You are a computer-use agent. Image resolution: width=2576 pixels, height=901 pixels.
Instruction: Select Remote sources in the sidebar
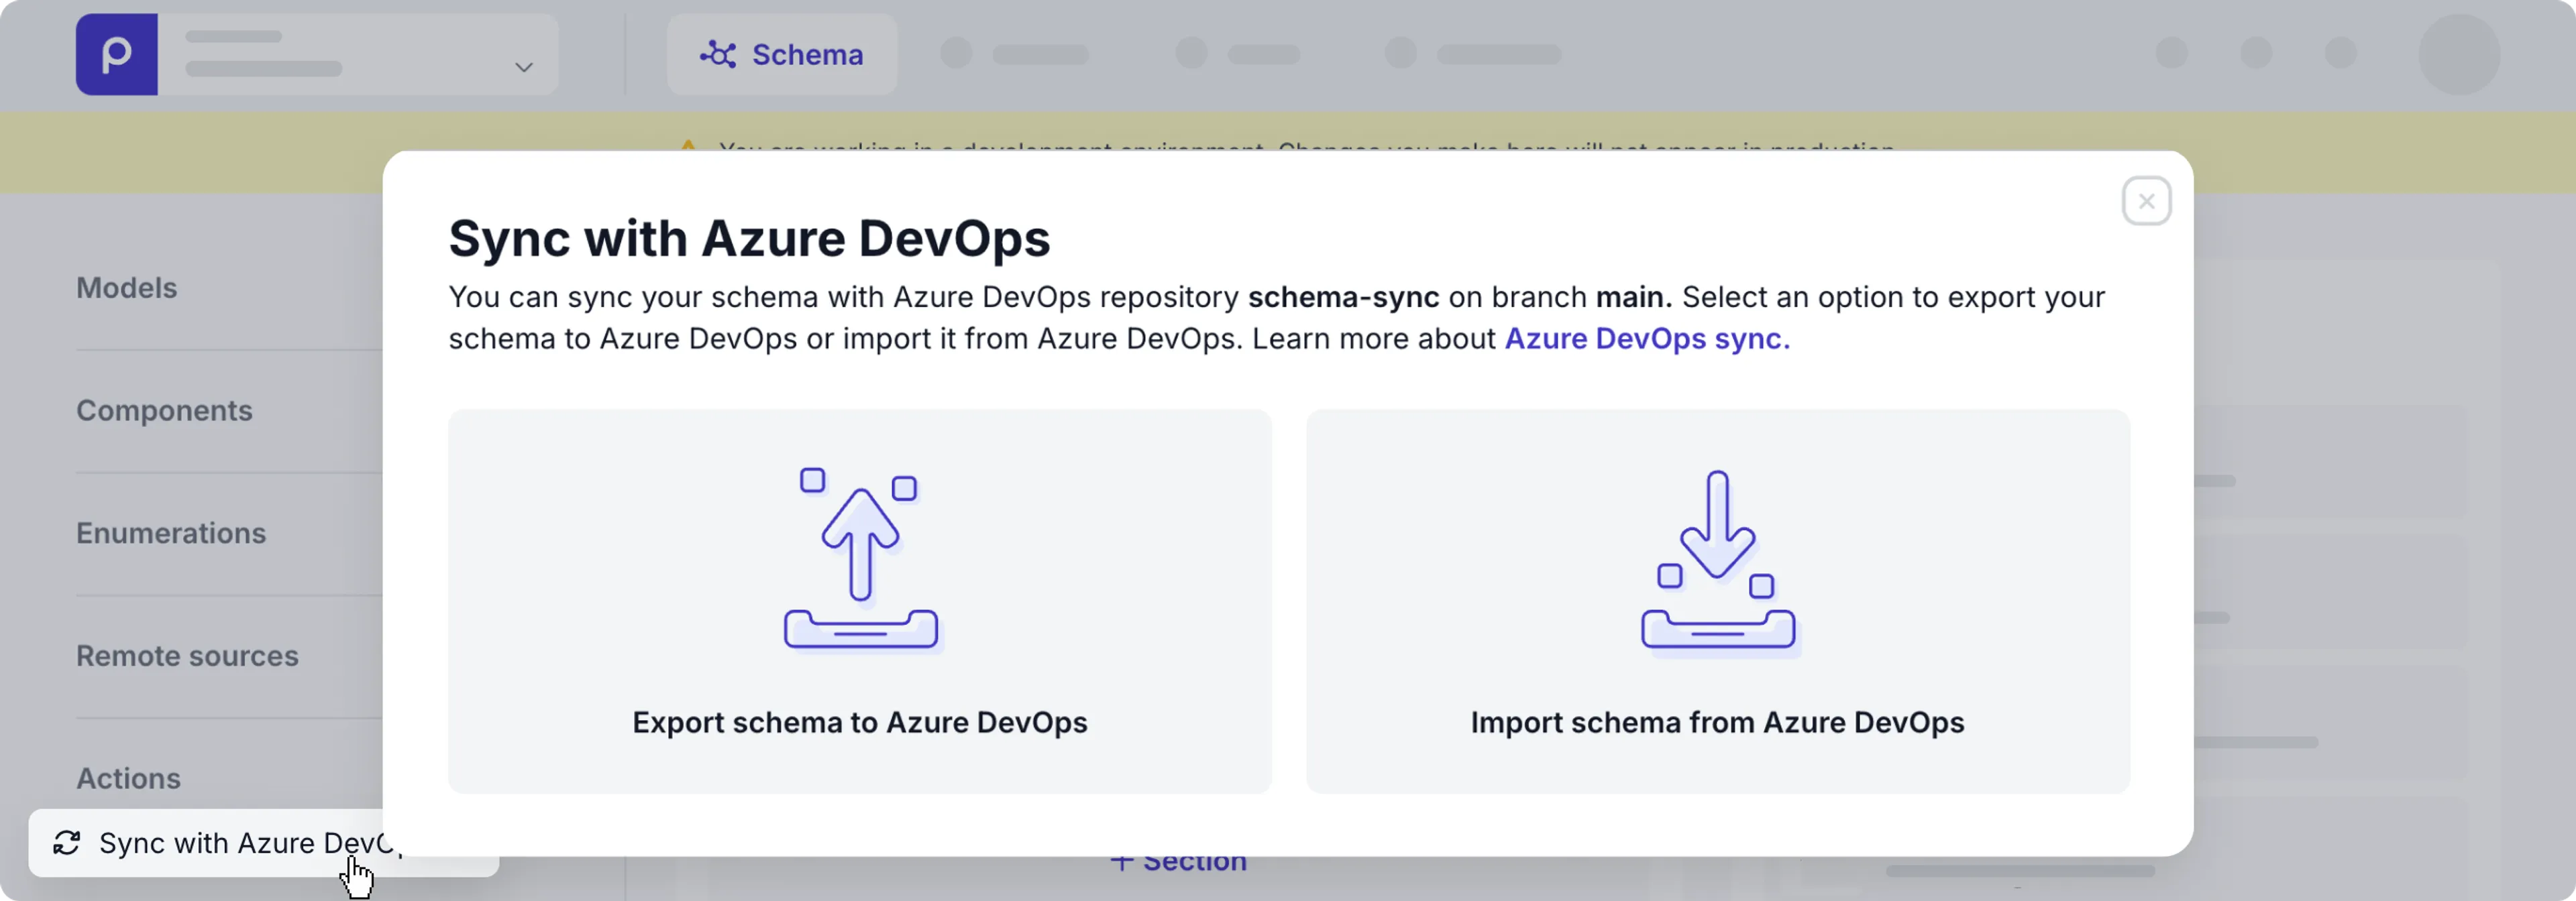click(x=187, y=655)
